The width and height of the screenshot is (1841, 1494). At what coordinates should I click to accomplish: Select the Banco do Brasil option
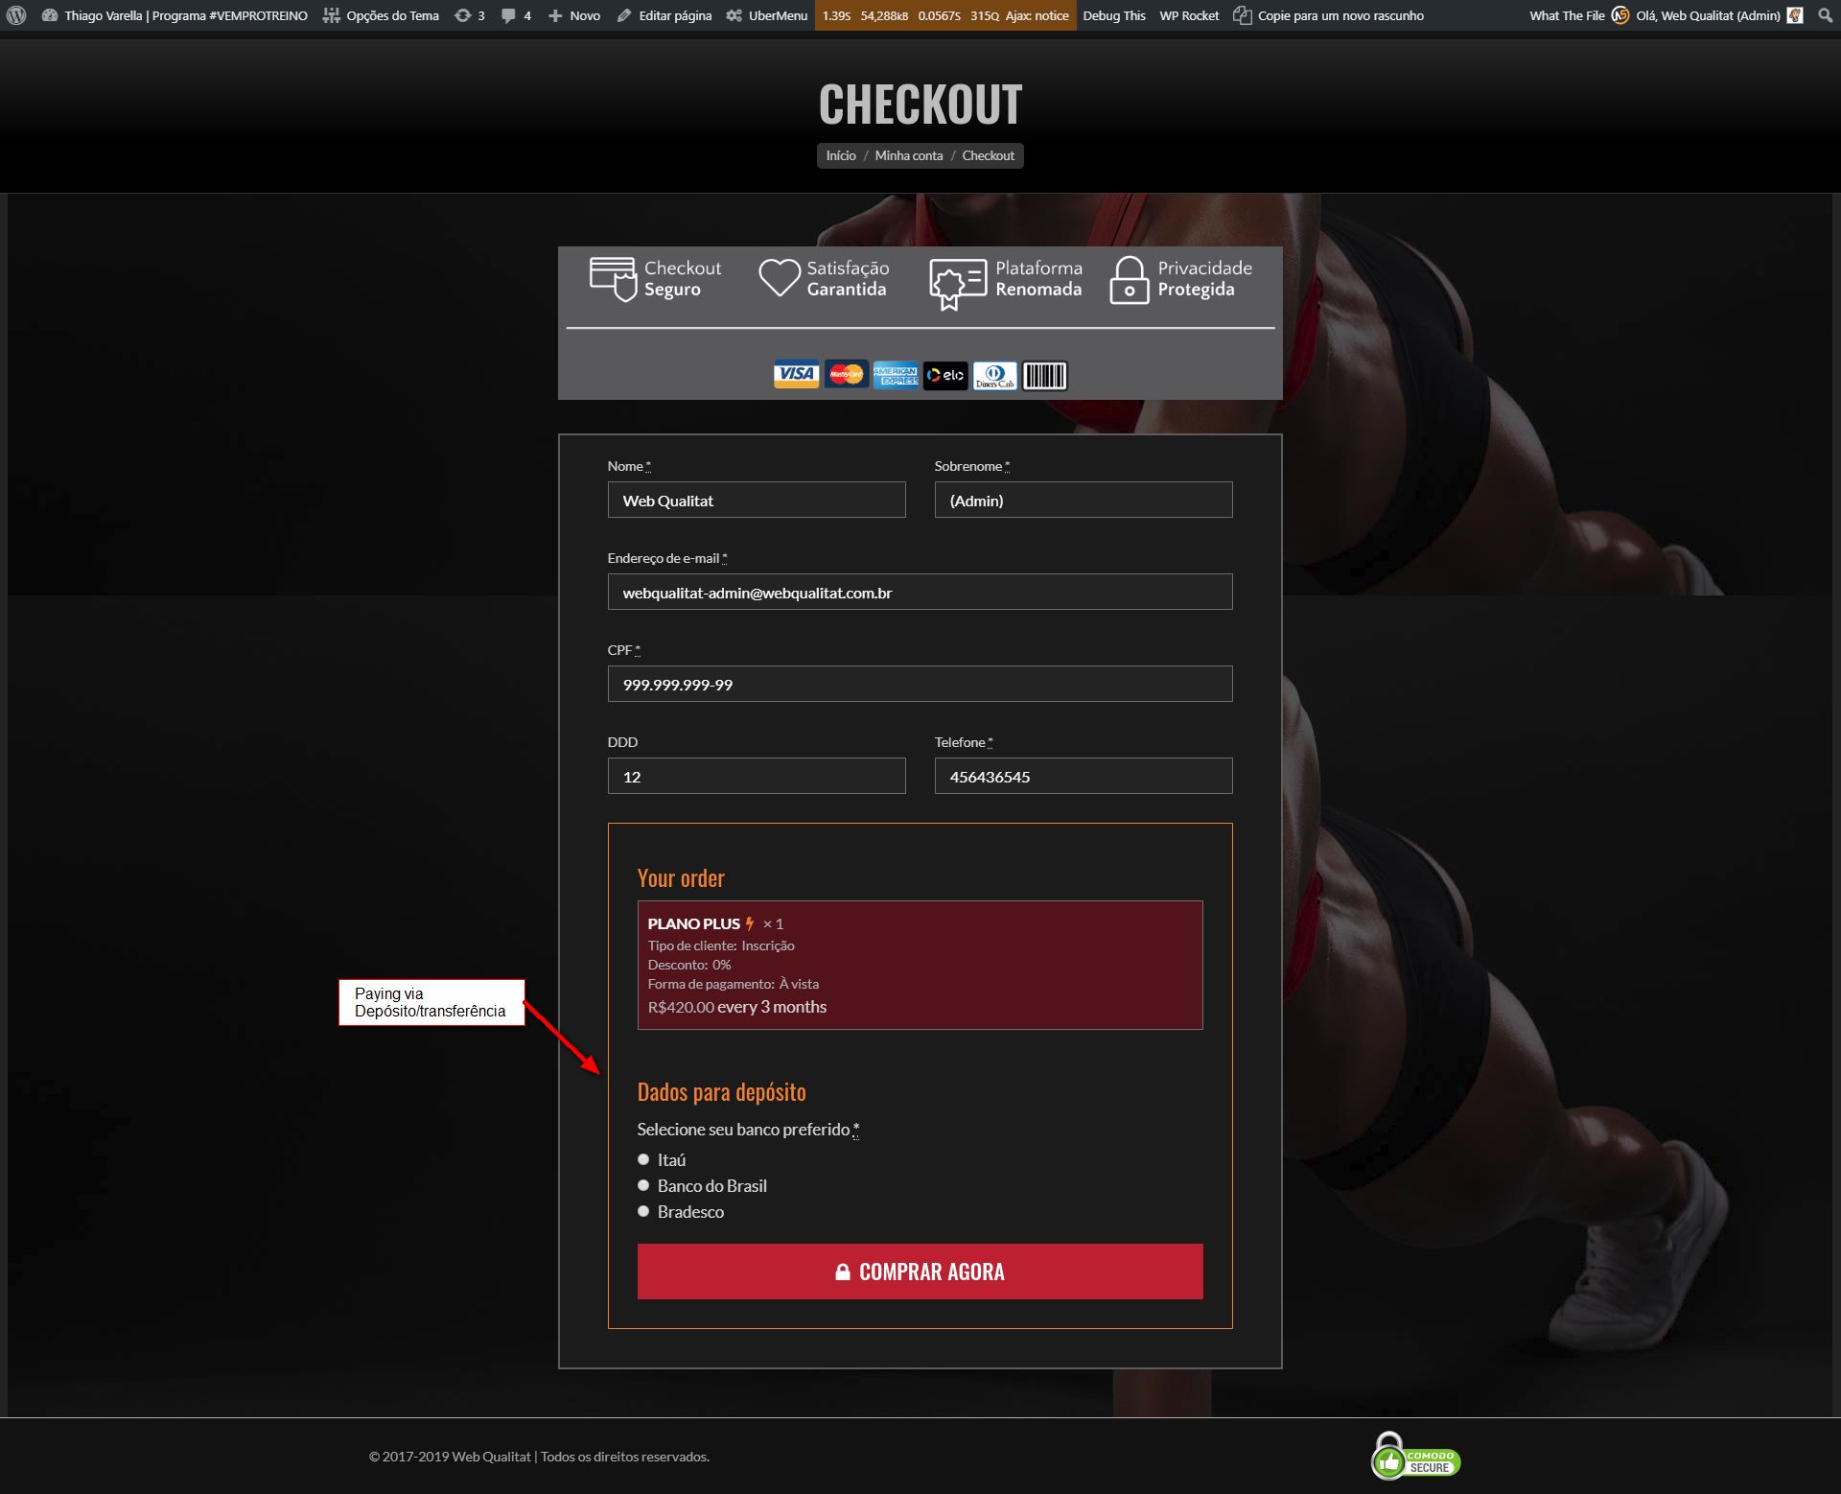[643, 1185]
